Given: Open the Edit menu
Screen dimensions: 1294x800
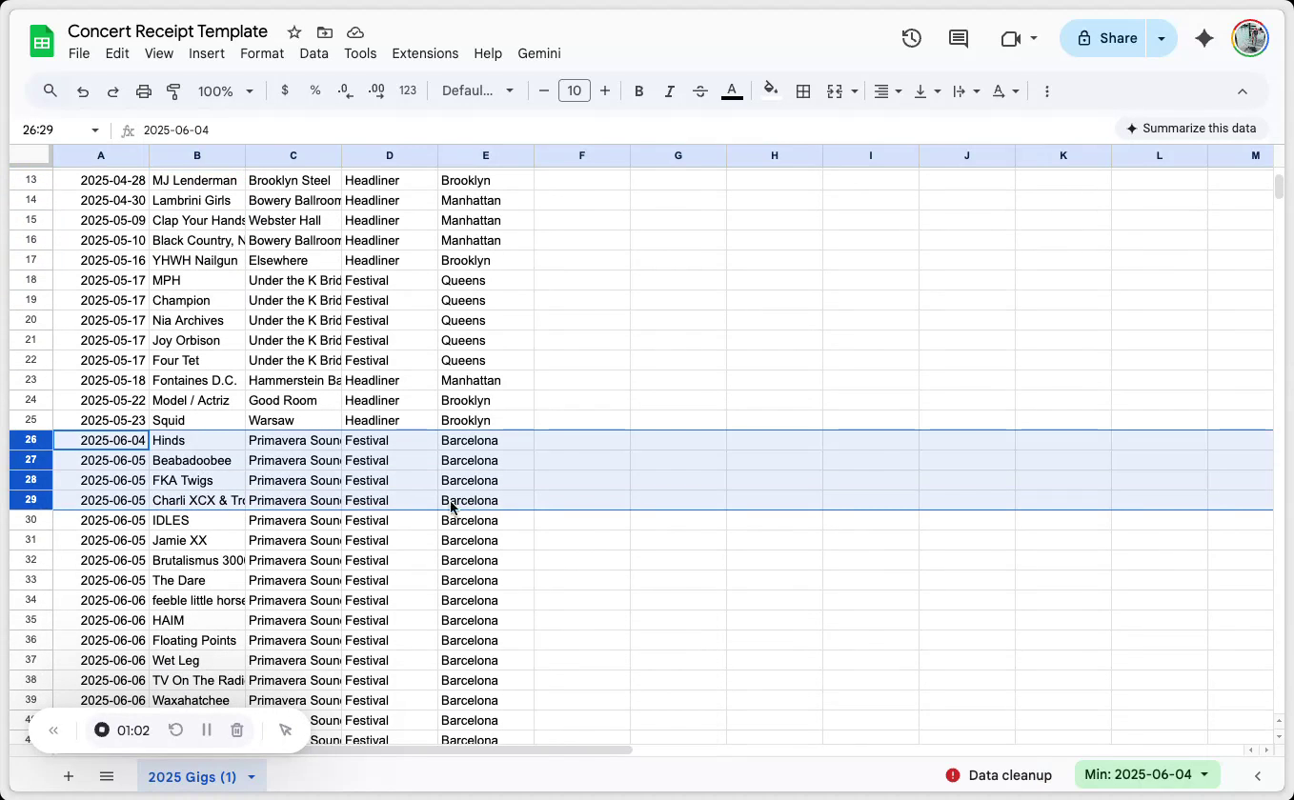Looking at the screenshot, I should (117, 53).
